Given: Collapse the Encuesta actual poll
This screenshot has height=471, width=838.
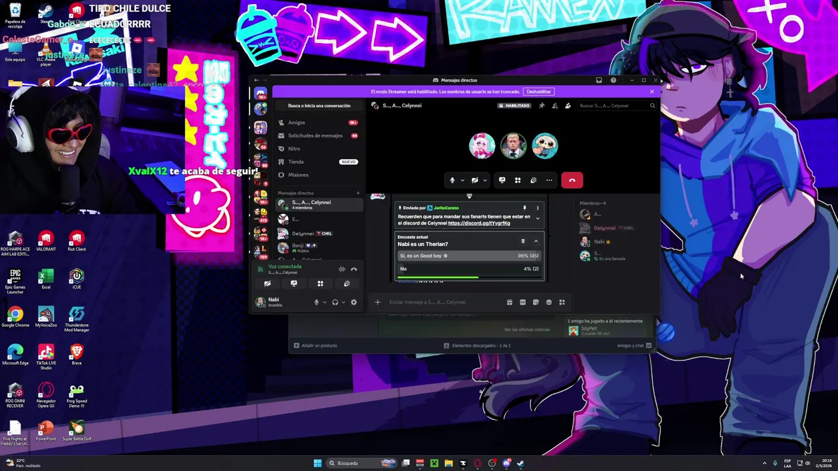Looking at the screenshot, I should pos(536,241).
